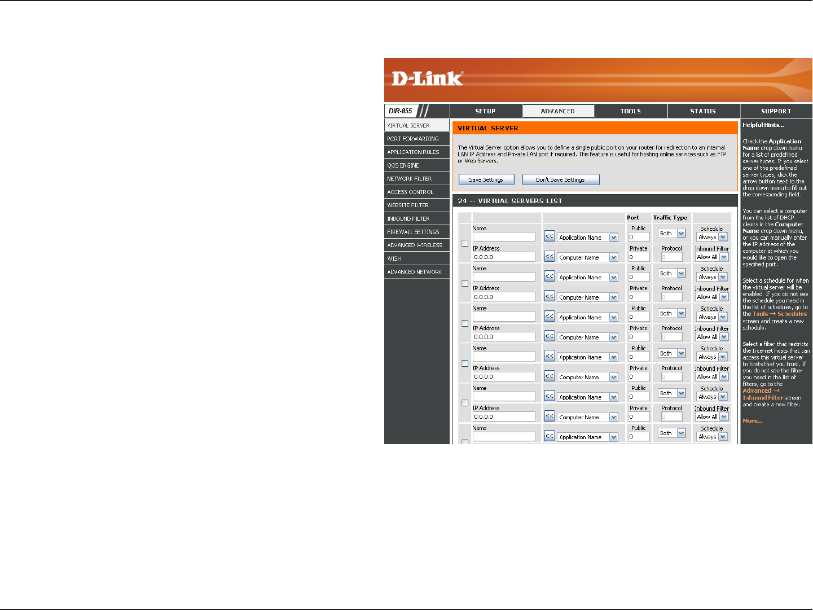Click the << button beside Application Name in the sixth entry
The height and width of the screenshot is (610, 813).
coord(549,436)
